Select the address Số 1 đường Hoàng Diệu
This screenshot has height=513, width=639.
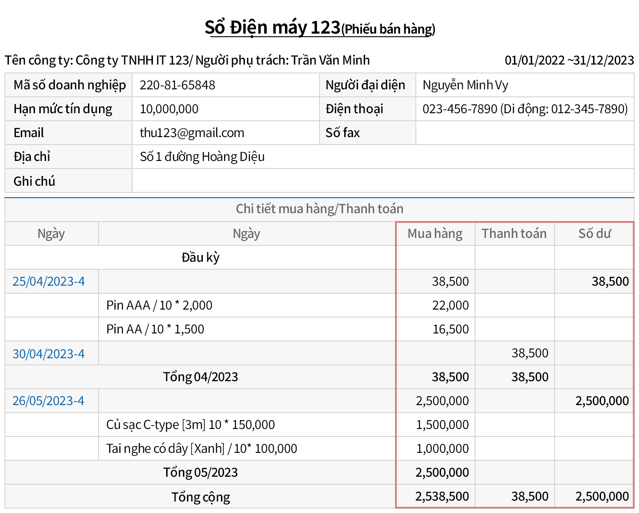[202, 157]
